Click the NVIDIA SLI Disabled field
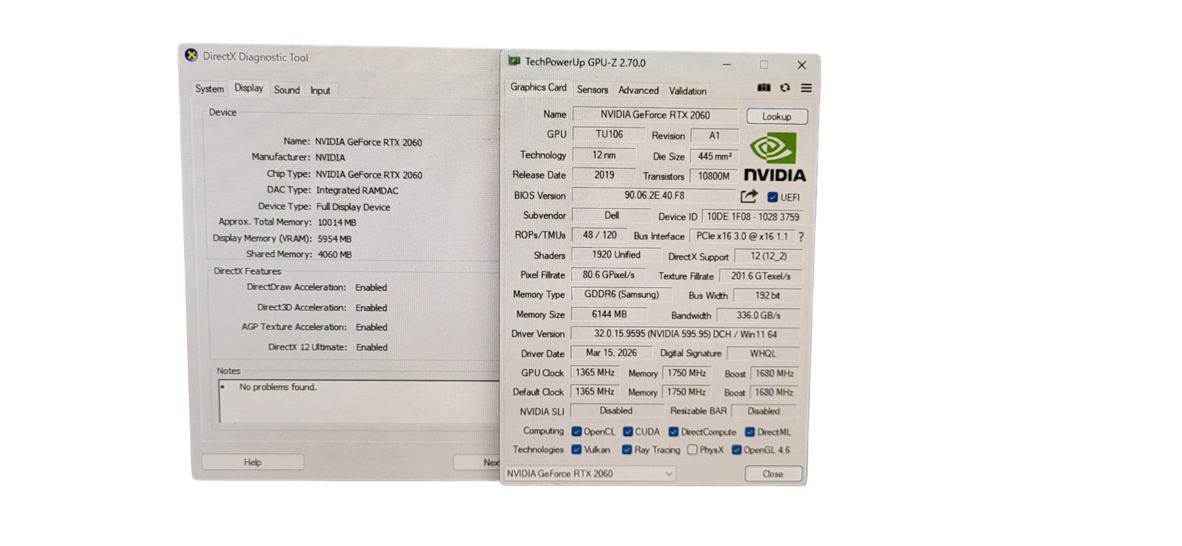Image resolution: width=1182 pixels, height=546 pixels. point(616,410)
